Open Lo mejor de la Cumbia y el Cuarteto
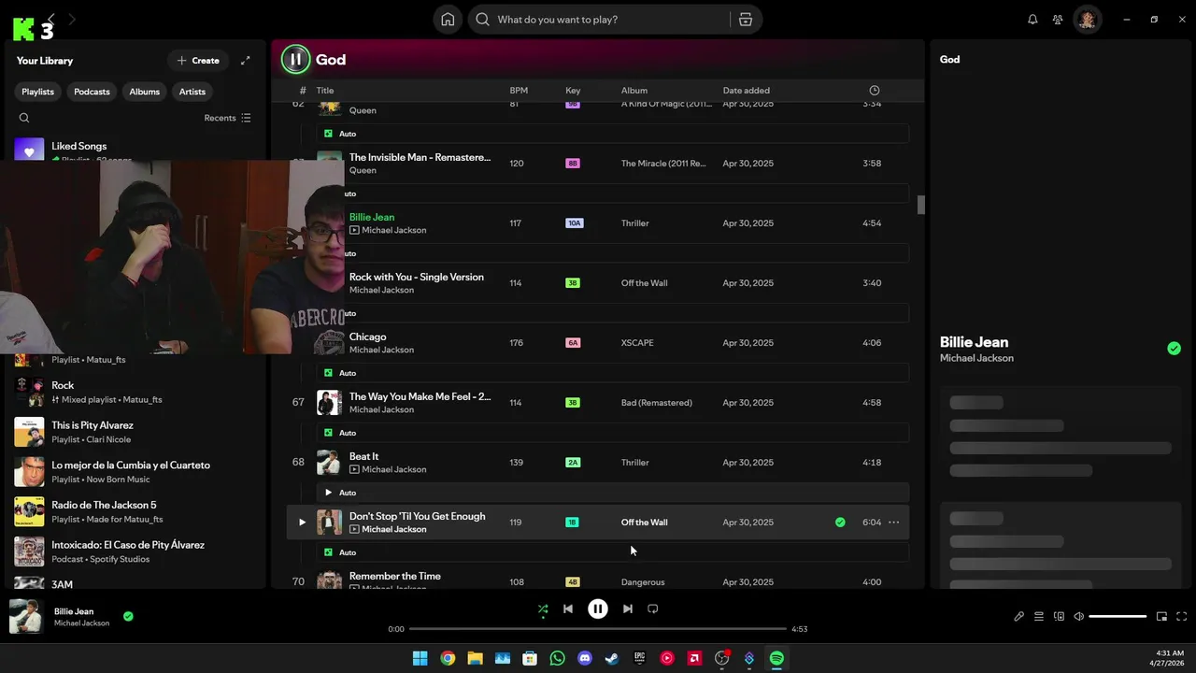Screen dimensions: 1196x673 134,472
